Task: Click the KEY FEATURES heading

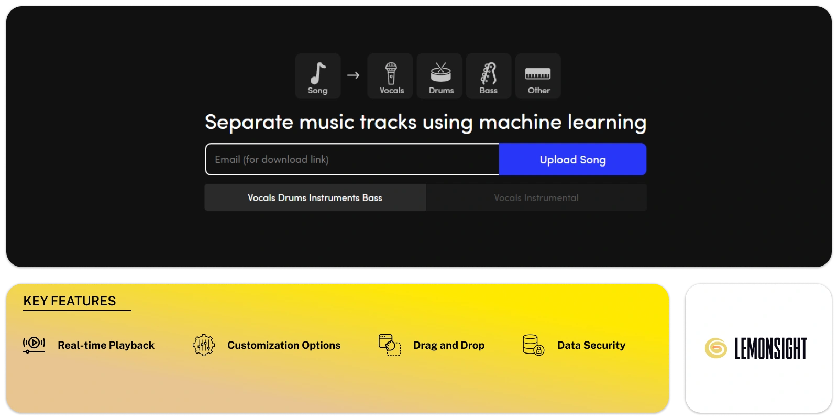Action: 70,301
